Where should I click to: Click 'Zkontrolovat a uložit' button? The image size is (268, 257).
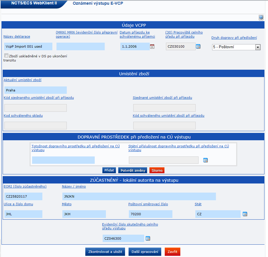pos(105,252)
